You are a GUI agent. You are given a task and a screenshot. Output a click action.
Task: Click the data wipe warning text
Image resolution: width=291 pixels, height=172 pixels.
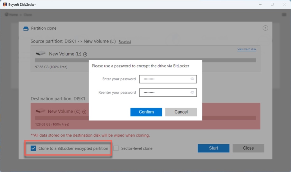click(x=90, y=135)
